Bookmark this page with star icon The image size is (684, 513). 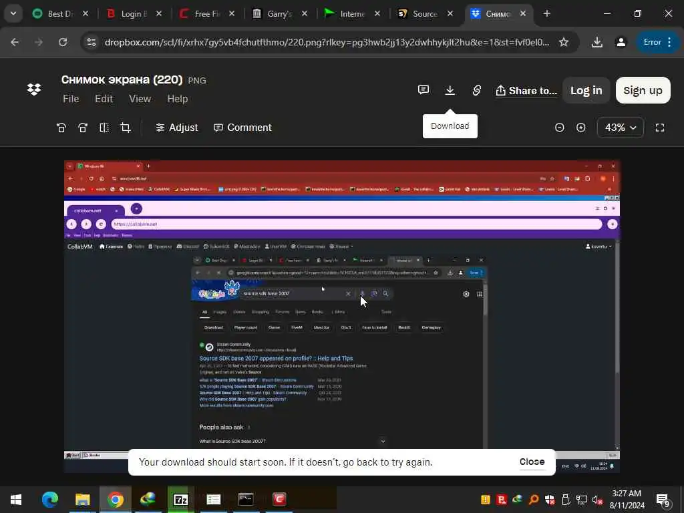564,42
